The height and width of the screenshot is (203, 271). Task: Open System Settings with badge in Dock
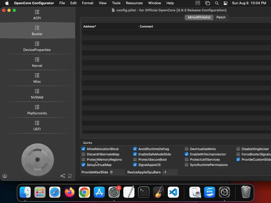coord(114,192)
